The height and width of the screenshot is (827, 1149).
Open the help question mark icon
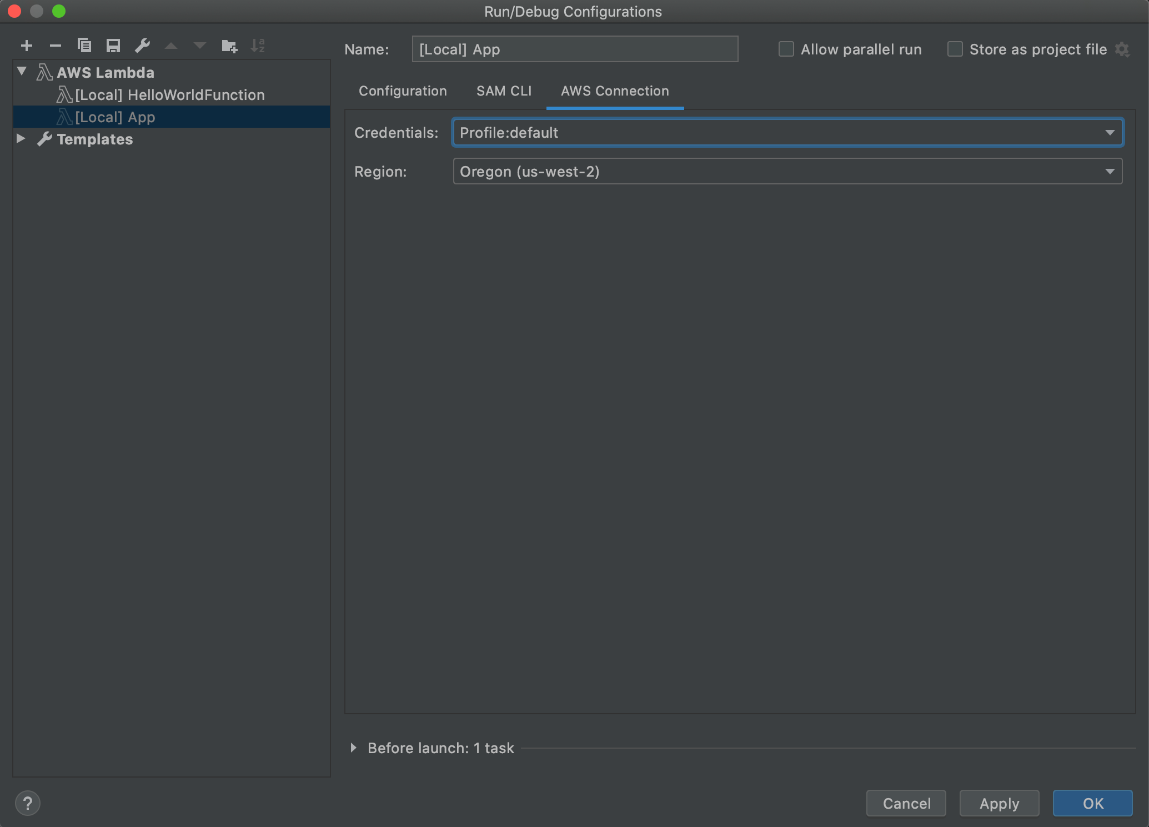(x=28, y=803)
